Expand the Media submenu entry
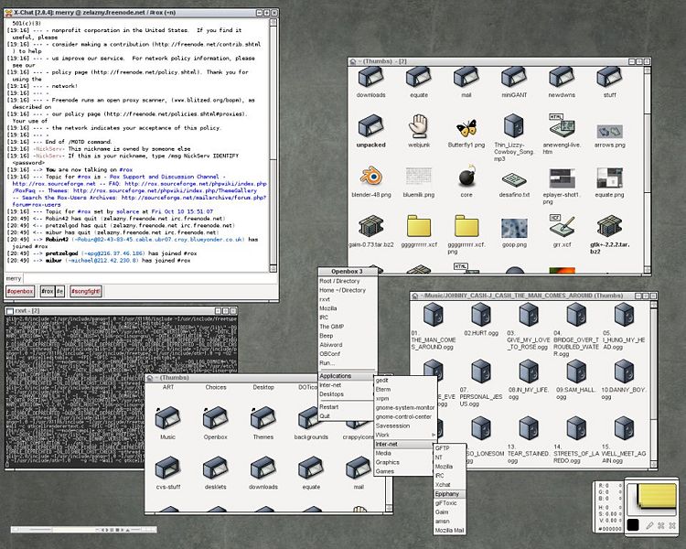686x549 pixels. pyautogui.click(x=384, y=453)
